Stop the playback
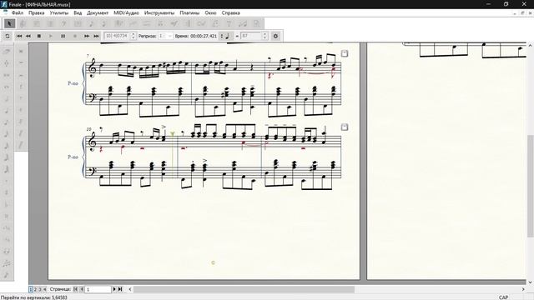This screenshot has height=300, width=534. coord(39,36)
